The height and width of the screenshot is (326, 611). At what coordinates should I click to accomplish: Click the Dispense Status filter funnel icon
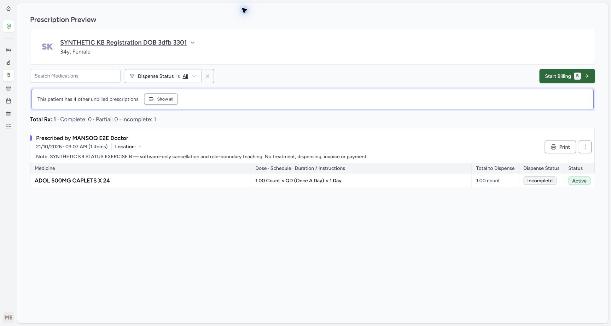[132, 76]
